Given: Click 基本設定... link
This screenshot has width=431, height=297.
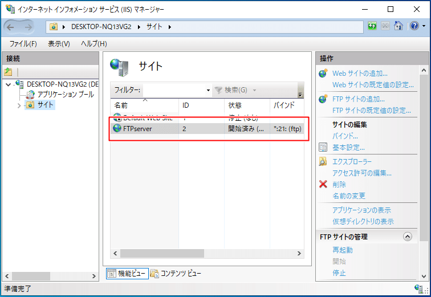Looking at the screenshot, I should (348, 148).
